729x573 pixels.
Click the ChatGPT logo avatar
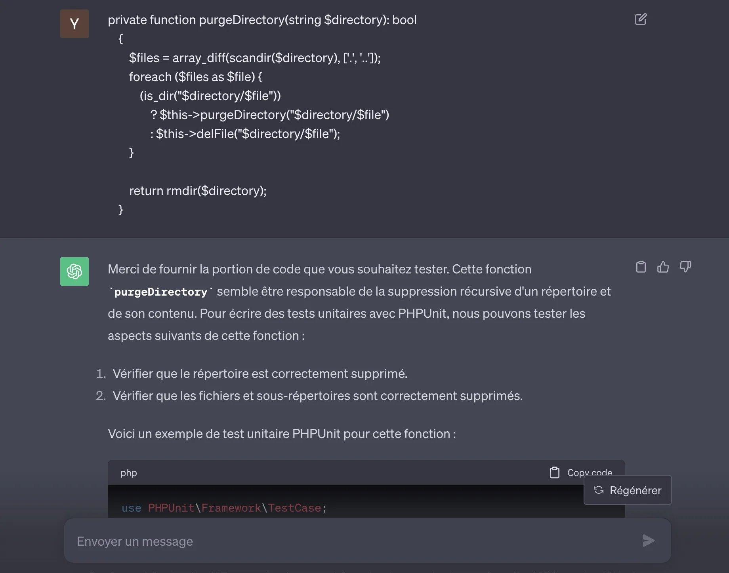click(74, 271)
